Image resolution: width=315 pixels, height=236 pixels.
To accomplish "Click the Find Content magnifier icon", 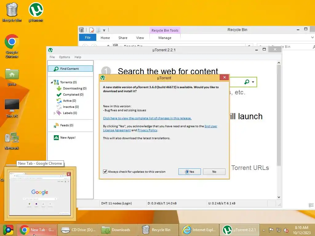I will (x=56, y=69).
